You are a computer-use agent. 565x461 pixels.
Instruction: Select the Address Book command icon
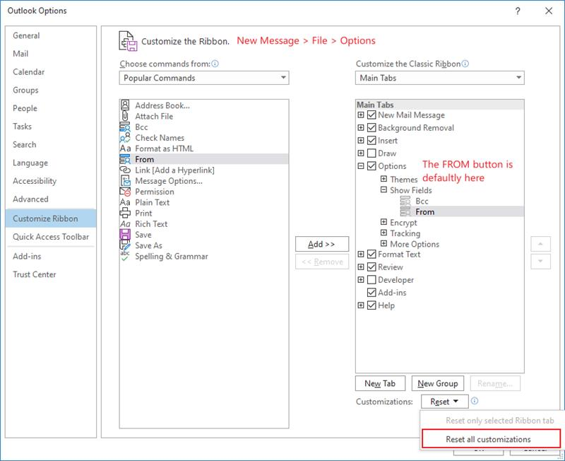[x=125, y=105]
